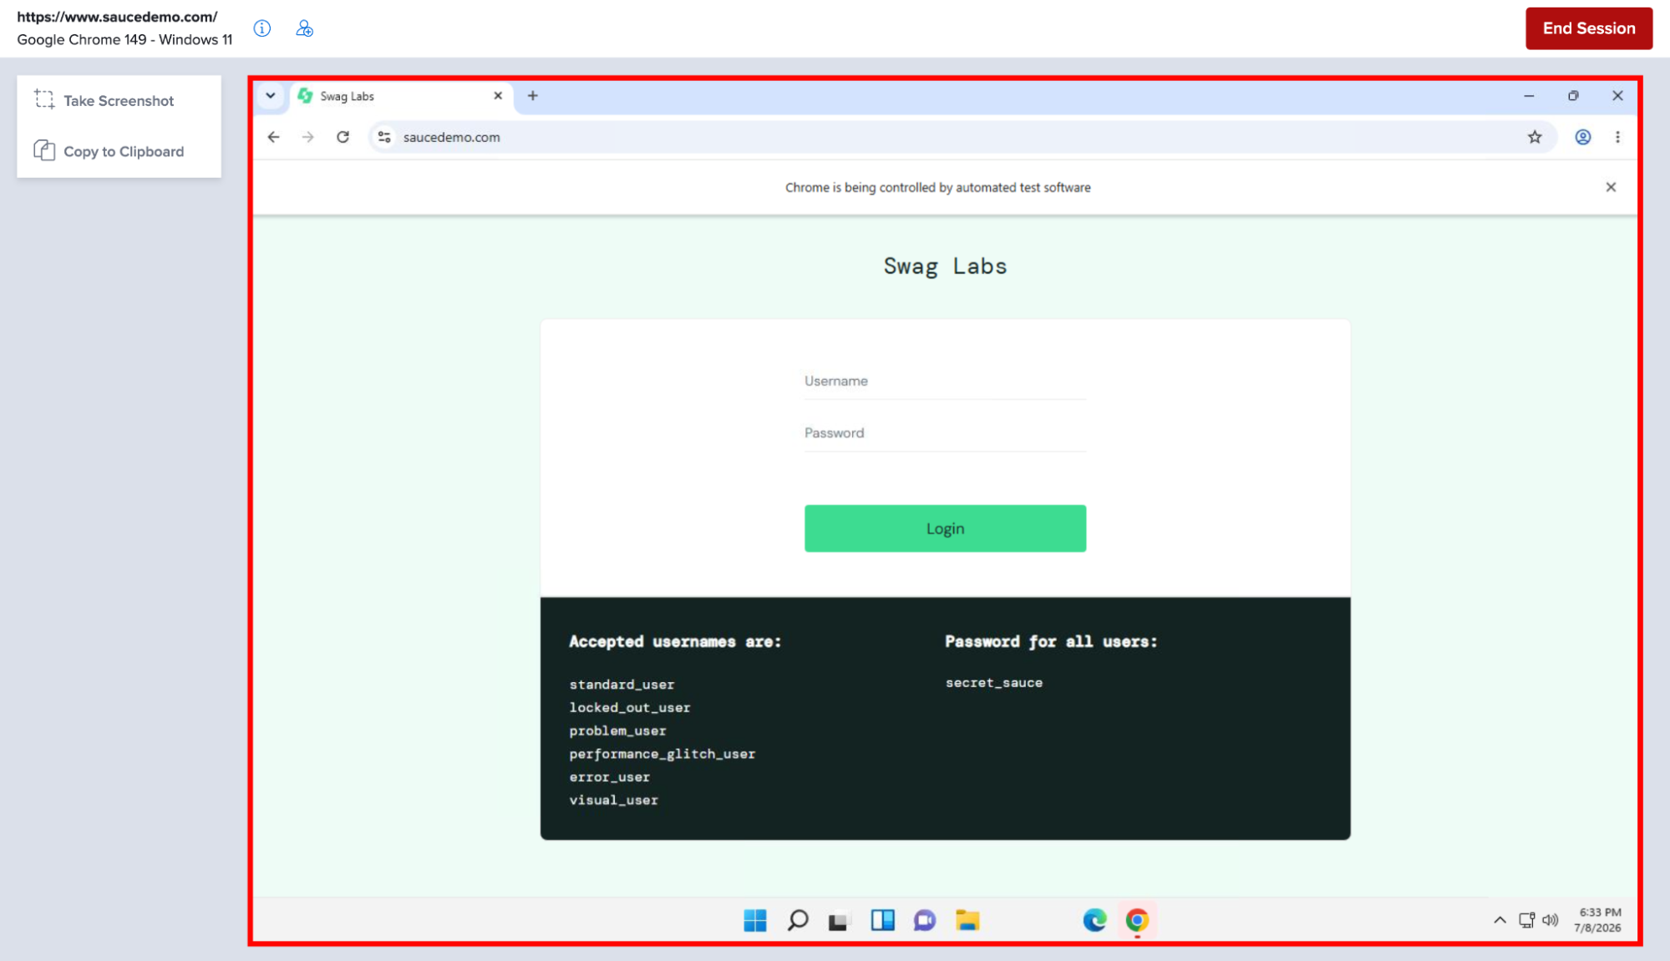The height and width of the screenshot is (961, 1670).
Task: Click visual_user text
Action: pyautogui.click(x=613, y=801)
